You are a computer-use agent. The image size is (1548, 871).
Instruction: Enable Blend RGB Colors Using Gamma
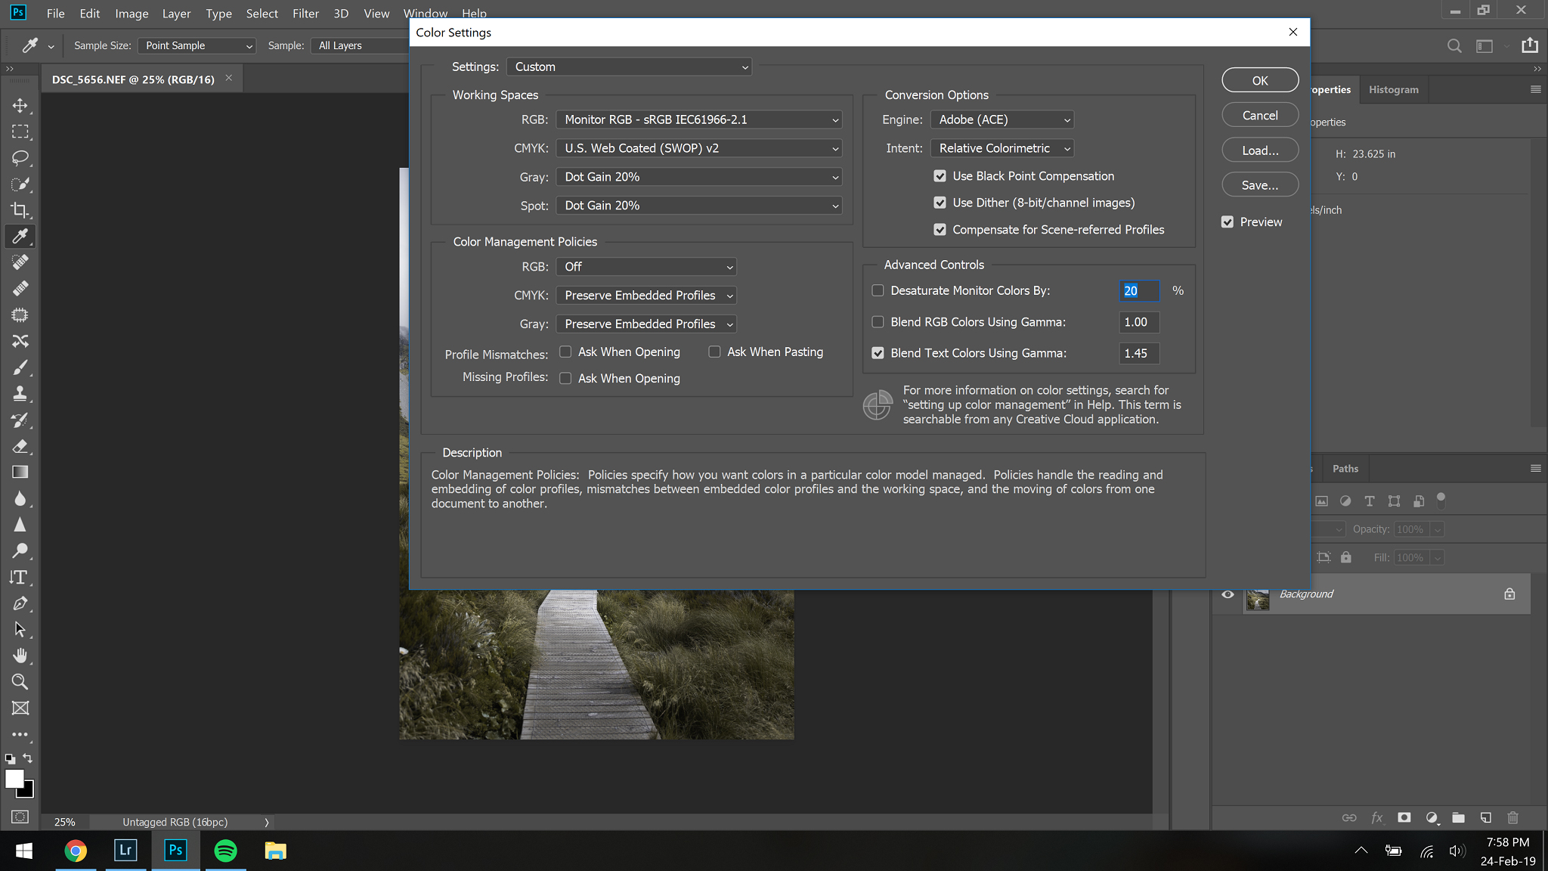coord(879,322)
